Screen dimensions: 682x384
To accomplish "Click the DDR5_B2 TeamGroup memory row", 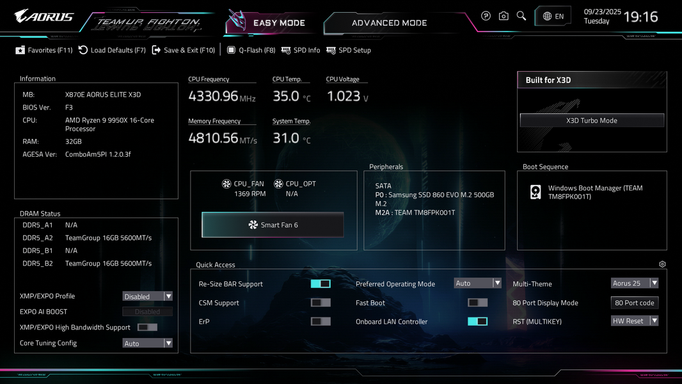I will coord(88,264).
